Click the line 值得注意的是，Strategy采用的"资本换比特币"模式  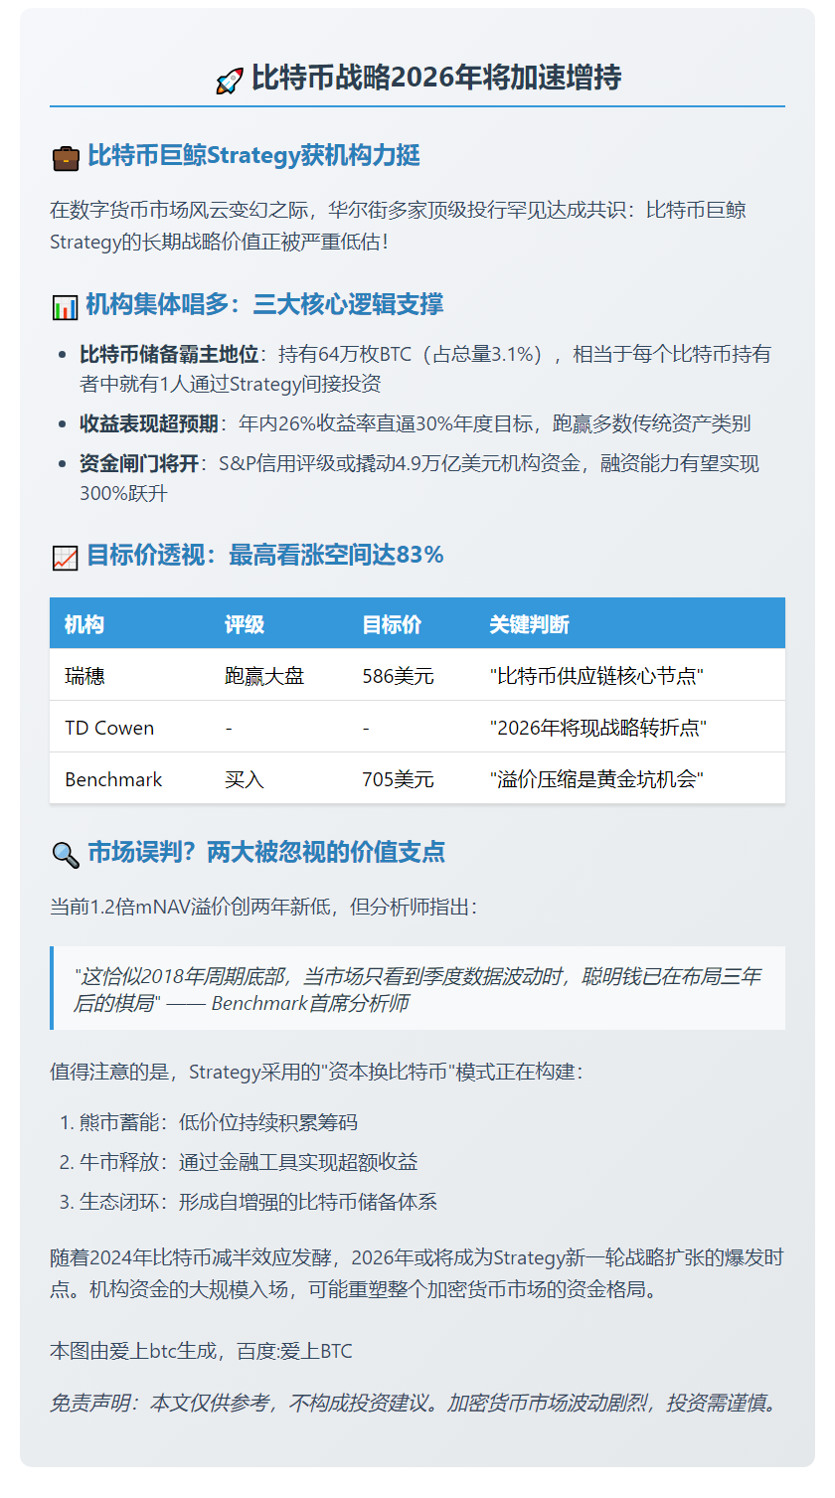coord(316,1073)
